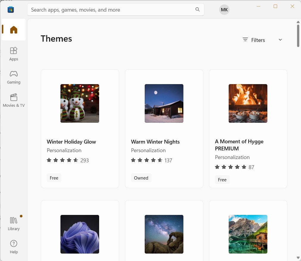The image size is (301, 261).
Task: Expand the Filters dropdown chevron
Action: [280, 40]
